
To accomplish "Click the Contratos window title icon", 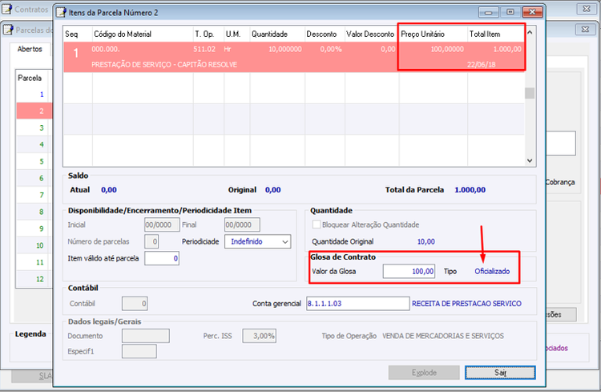I will [x=7, y=9].
